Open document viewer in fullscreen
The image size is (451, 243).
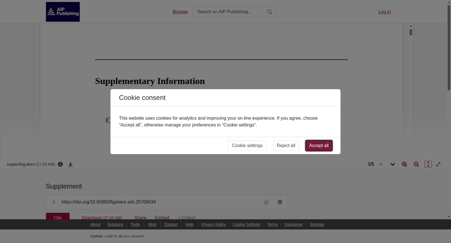[438, 164]
